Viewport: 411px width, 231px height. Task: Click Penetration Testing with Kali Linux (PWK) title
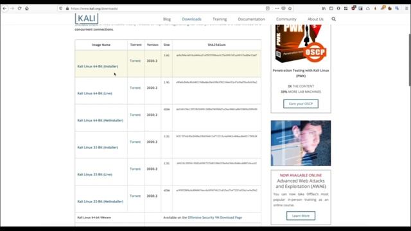301,73
